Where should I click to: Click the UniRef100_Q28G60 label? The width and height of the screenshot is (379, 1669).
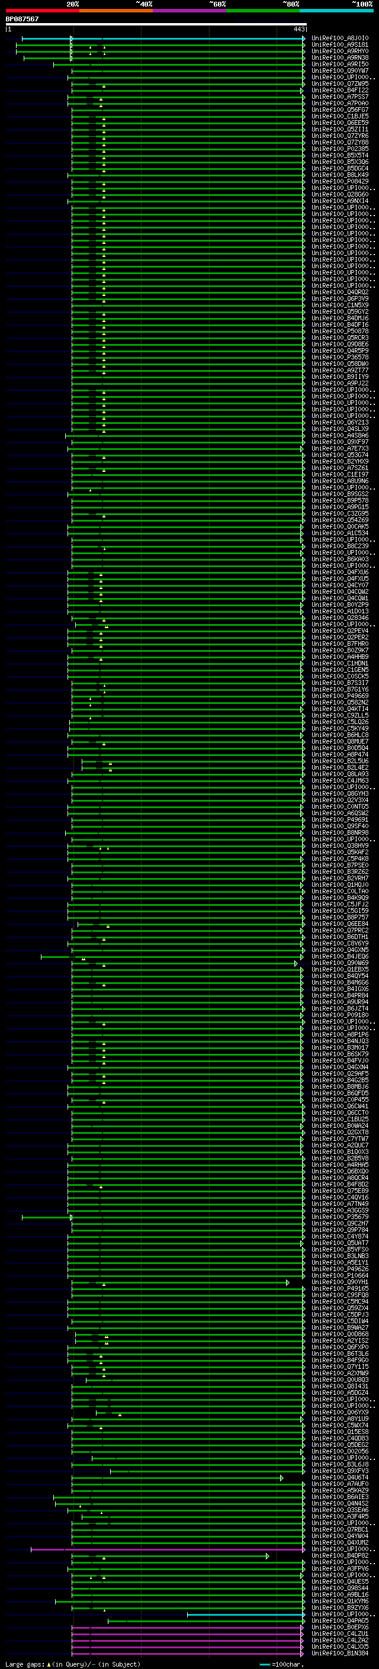pyautogui.click(x=339, y=194)
